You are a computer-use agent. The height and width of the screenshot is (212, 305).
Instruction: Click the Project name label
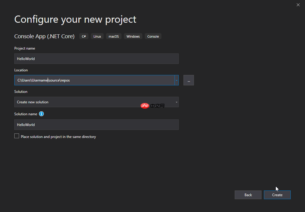[25, 48]
